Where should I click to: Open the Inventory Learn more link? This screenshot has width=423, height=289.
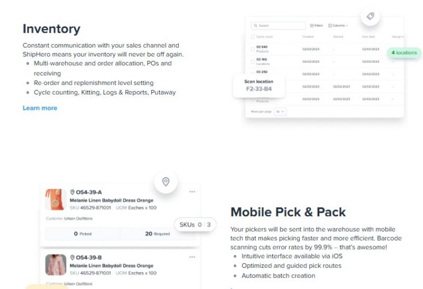40,108
